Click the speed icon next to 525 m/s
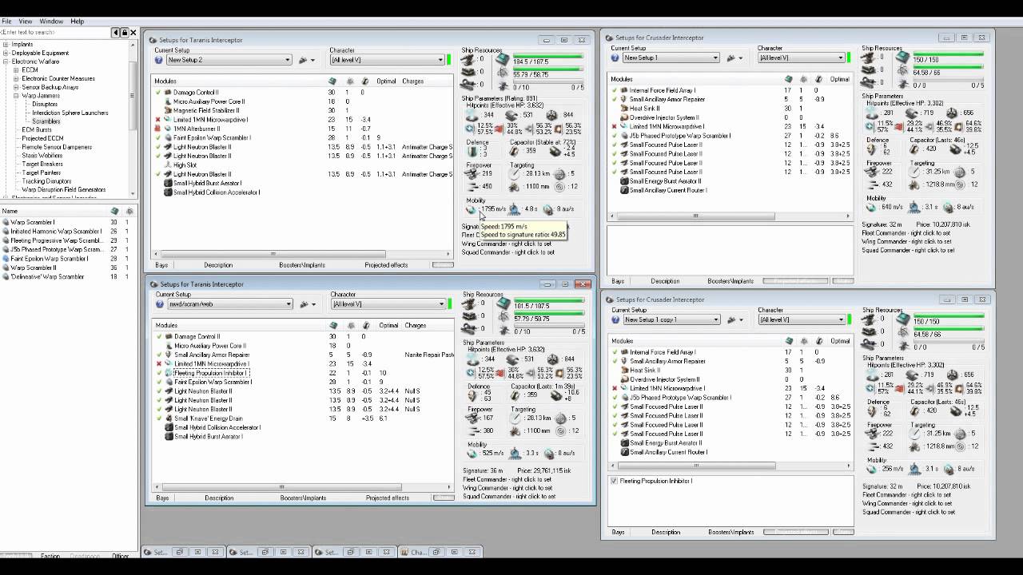The width and height of the screenshot is (1023, 575). pos(472,453)
